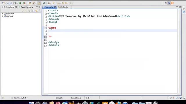The width and height of the screenshot is (186, 104).
Task: Maximize the editor area
Action: point(180,7)
